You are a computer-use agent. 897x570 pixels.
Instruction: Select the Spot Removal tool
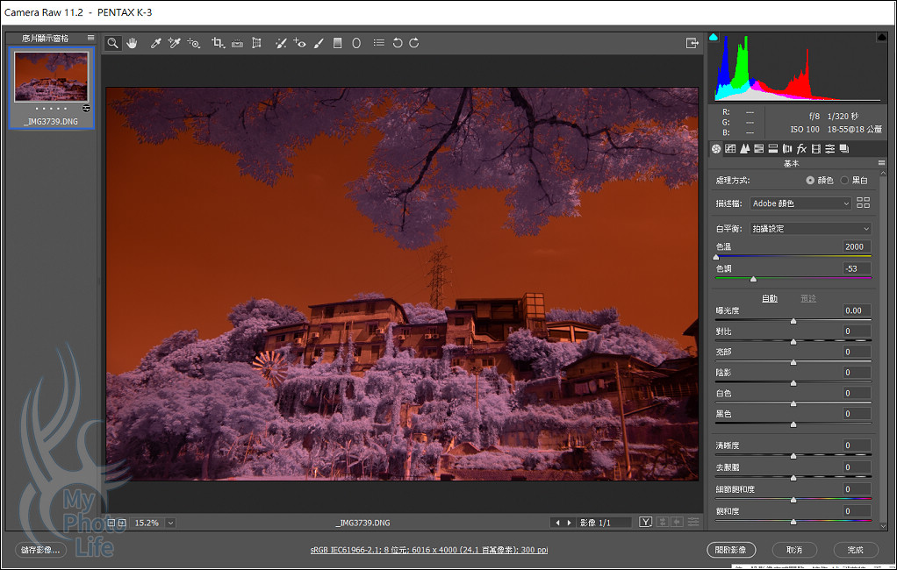click(280, 43)
